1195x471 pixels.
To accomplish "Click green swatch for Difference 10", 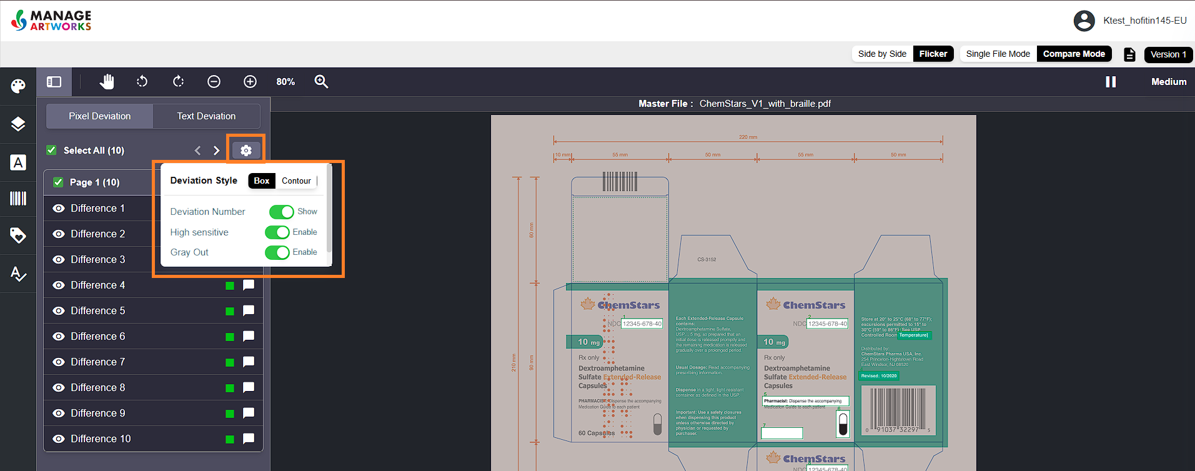I will [230, 439].
